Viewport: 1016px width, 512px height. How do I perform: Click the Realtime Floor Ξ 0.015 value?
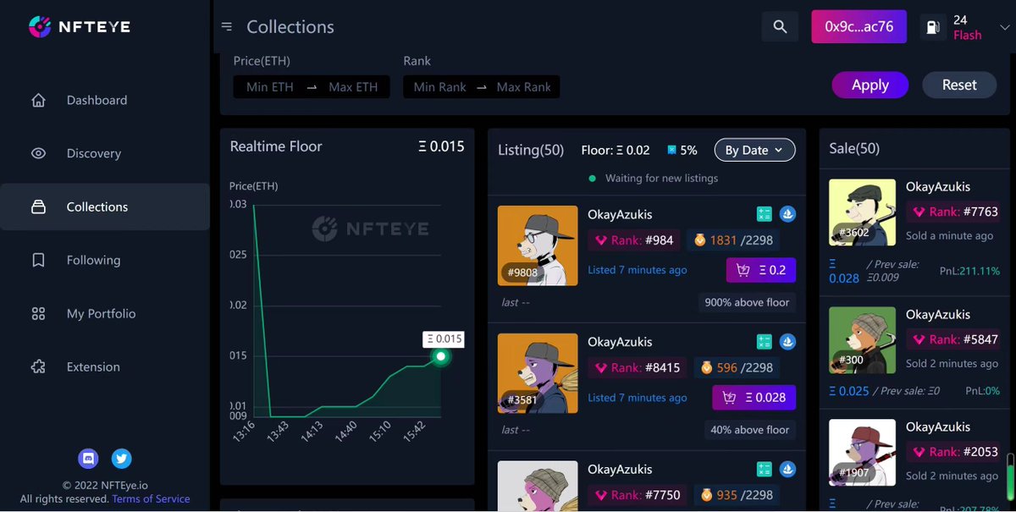click(x=441, y=146)
